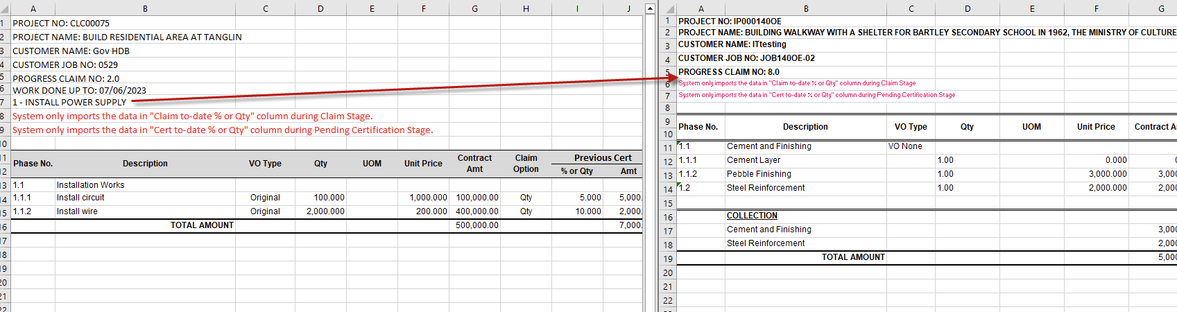This screenshot has height=312, width=1177.
Task: Click 'VO Type' header in the CLC00075 sheet
Action: tap(265, 164)
